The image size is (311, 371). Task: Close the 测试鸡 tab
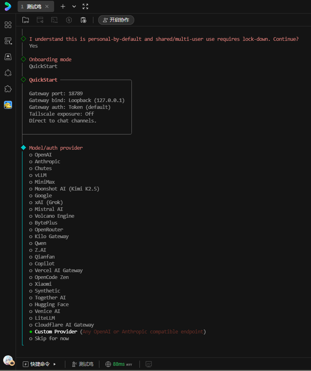pos(47,6)
